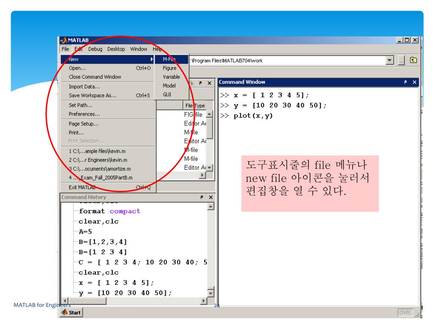Image resolution: width=434 pixels, height=325 pixels.
Task: Select Set Path... menu item
Action: 108,105
